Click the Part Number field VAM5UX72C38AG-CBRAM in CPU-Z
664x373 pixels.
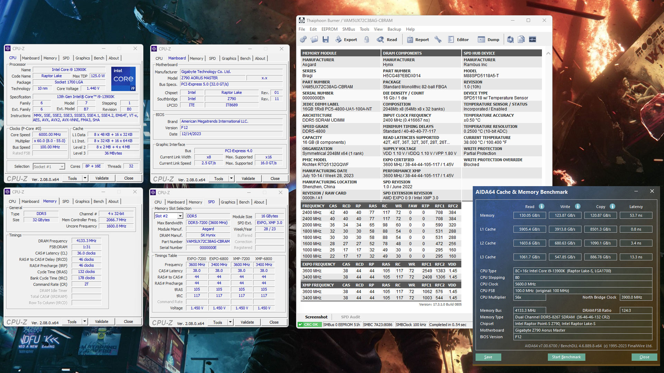[208, 241]
